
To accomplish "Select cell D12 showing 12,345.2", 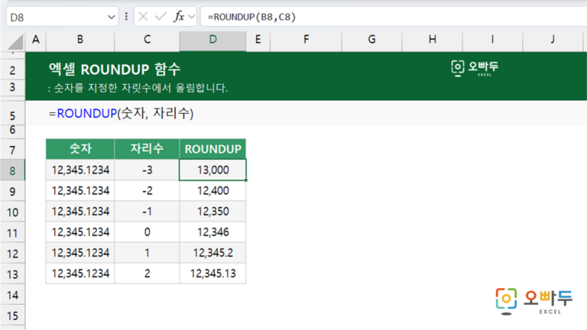I will coord(212,253).
